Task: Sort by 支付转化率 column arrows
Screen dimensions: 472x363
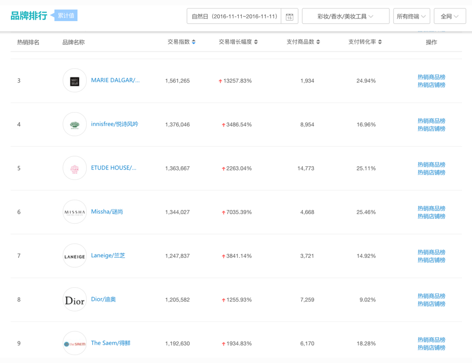Action: click(380, 42)
